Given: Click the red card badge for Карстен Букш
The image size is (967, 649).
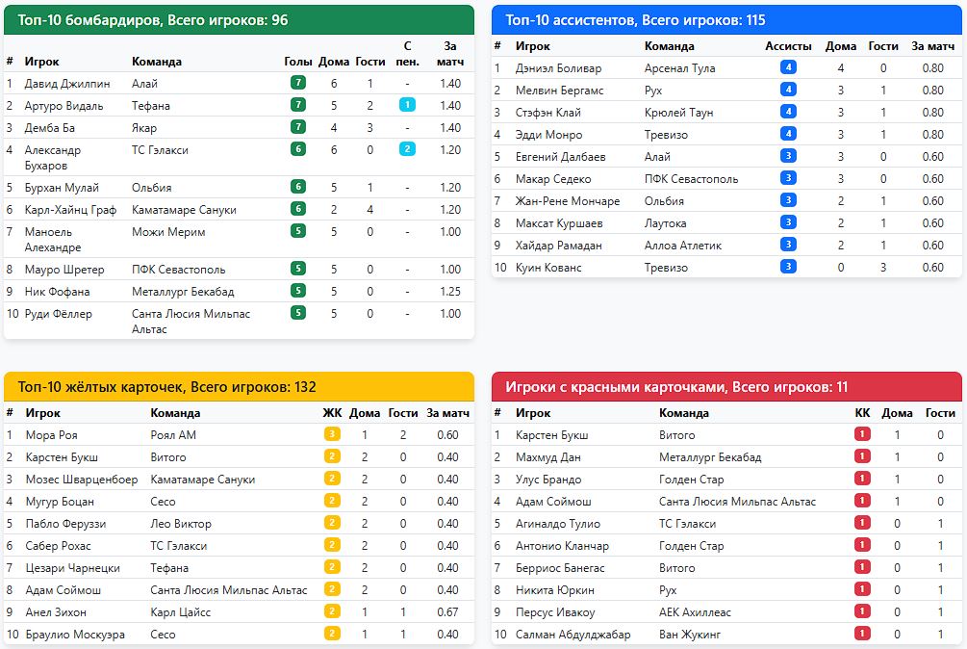Looking at the screenshot, I should [862, 434].
